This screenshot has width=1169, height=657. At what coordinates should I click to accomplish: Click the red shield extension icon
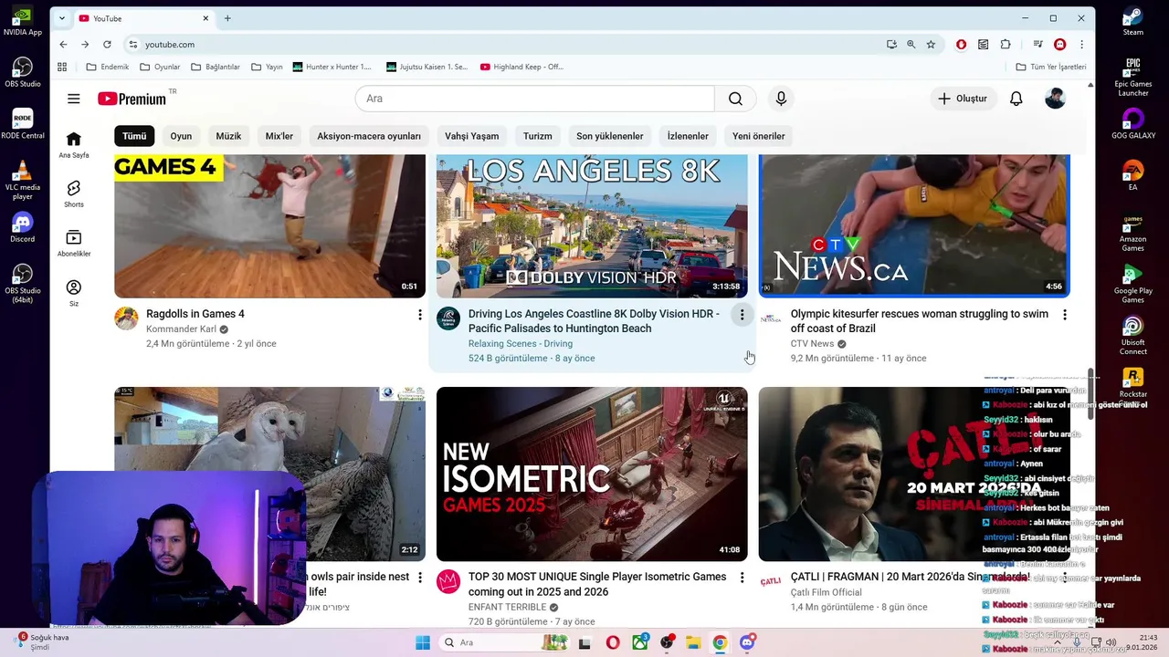tap(961, 44)
